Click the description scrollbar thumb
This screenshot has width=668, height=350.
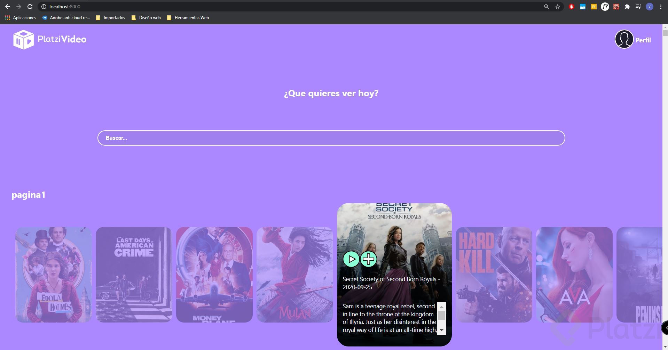442,315
